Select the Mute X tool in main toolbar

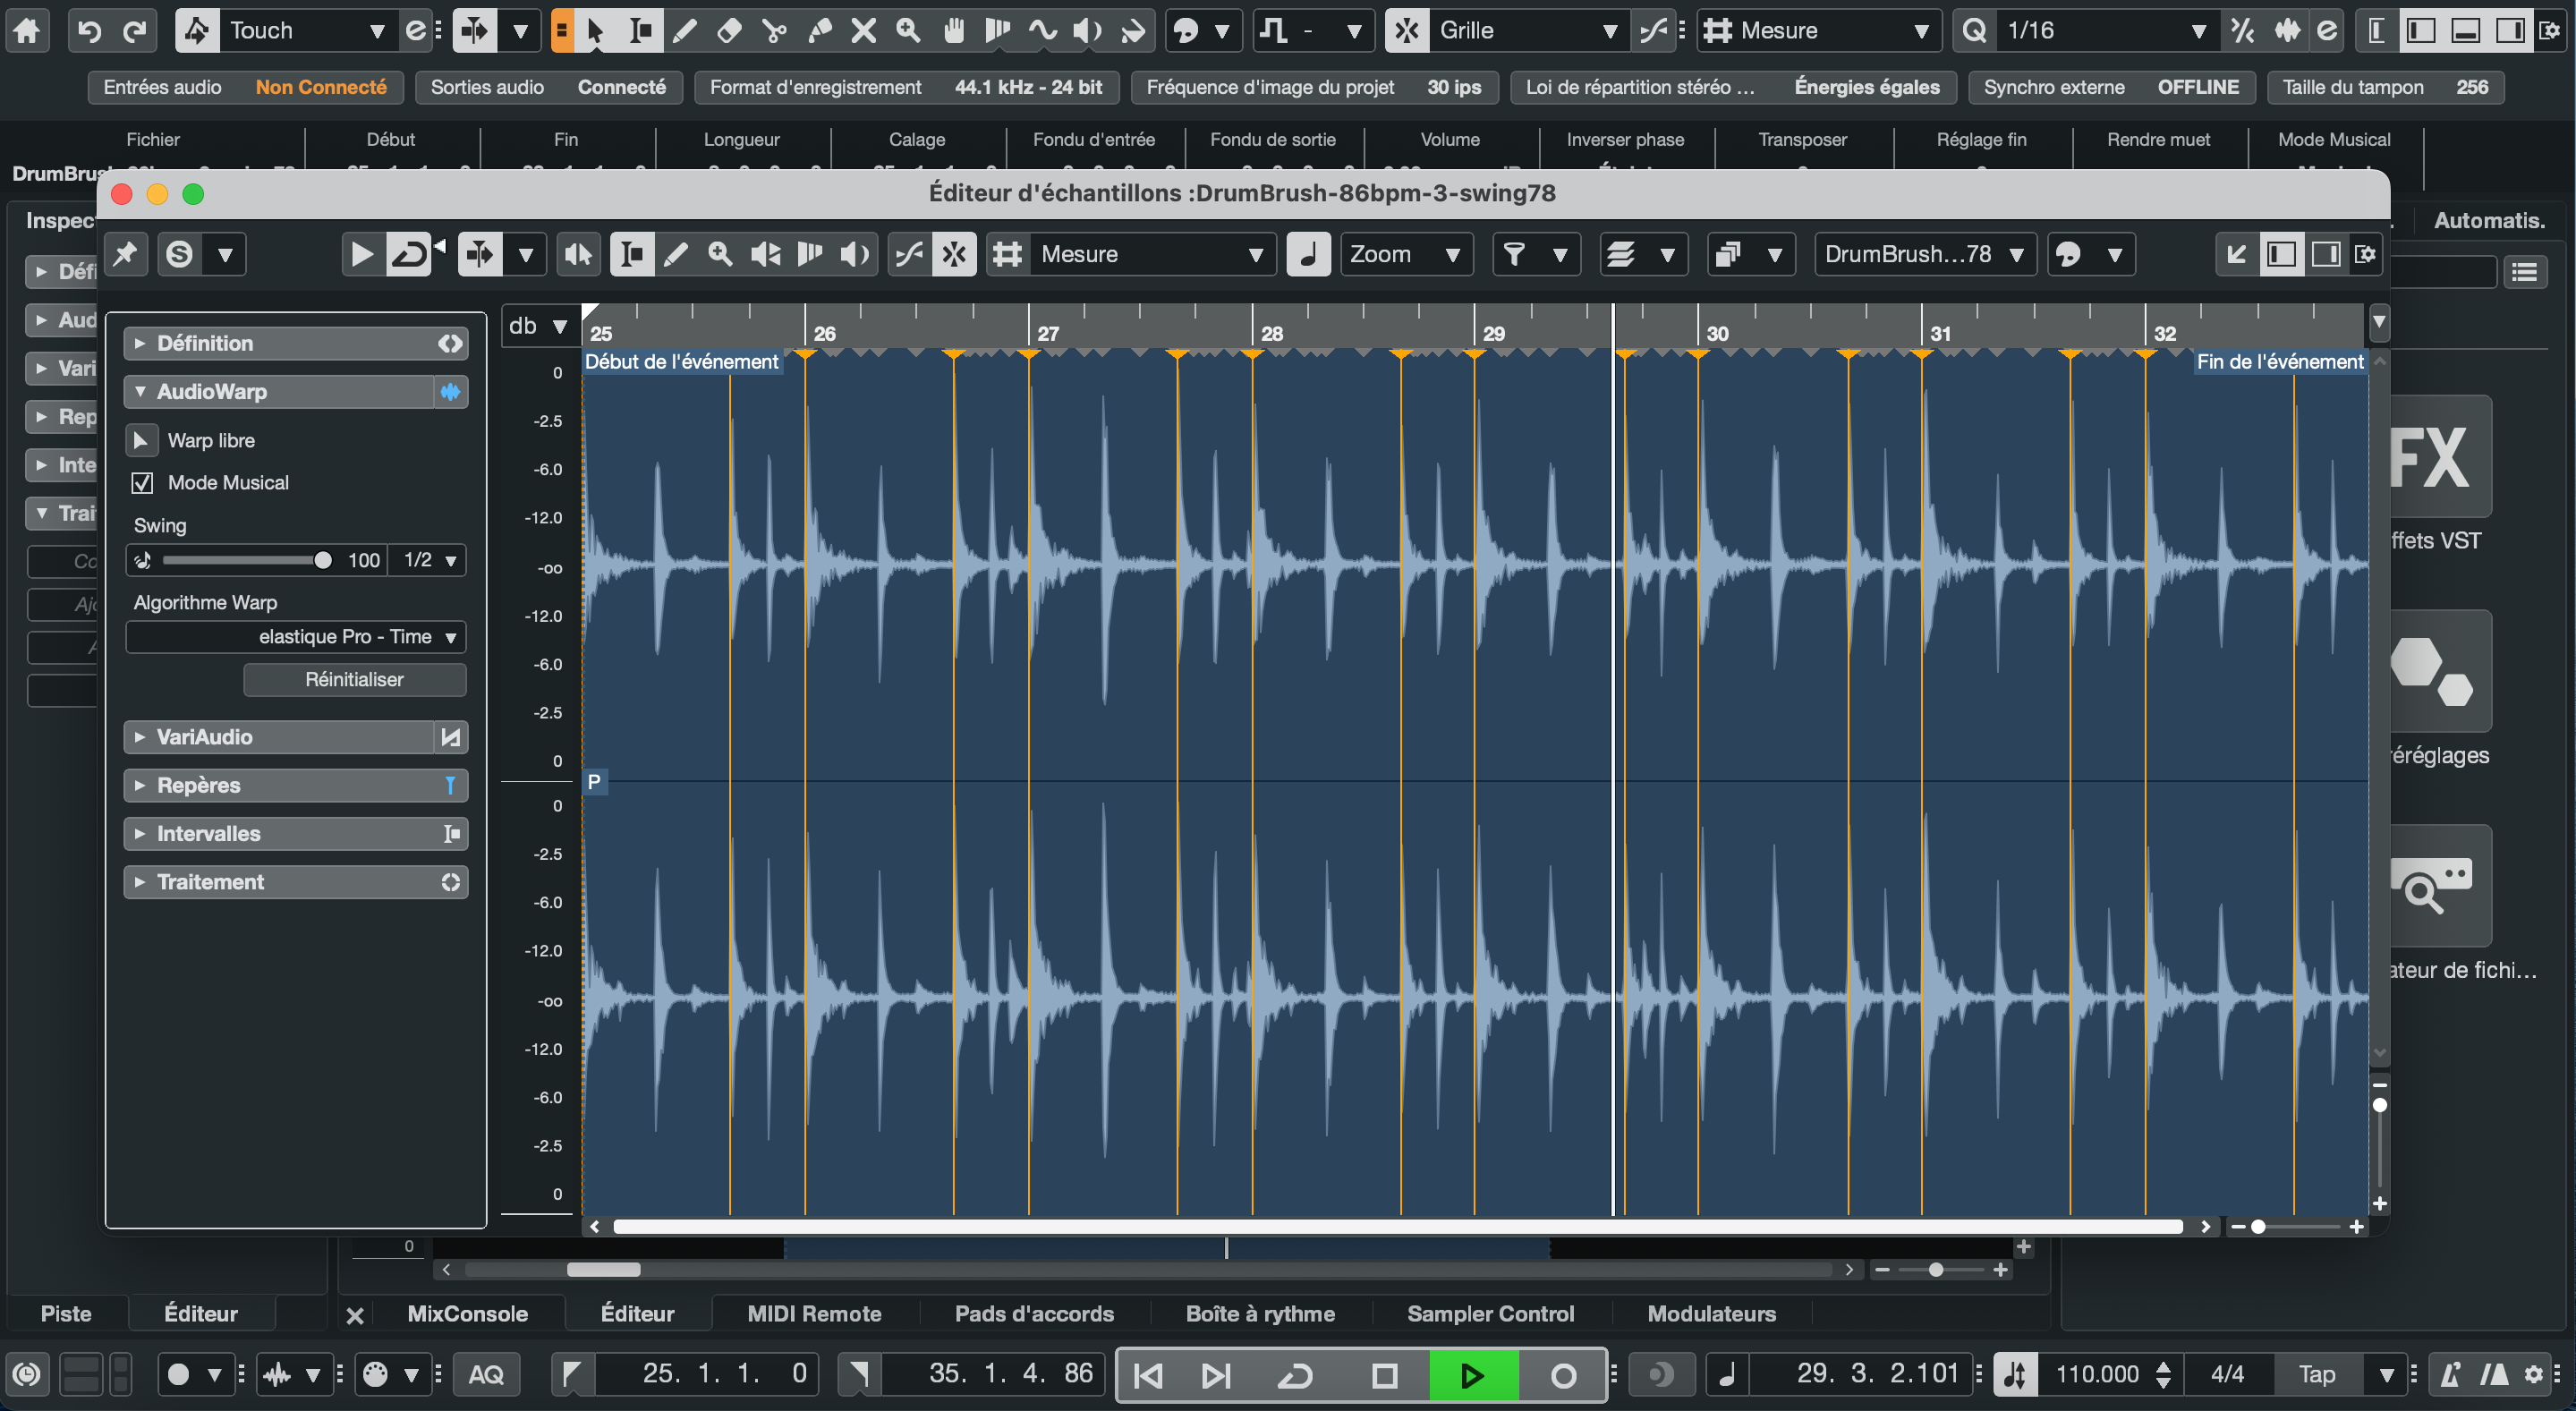point(864,30)
